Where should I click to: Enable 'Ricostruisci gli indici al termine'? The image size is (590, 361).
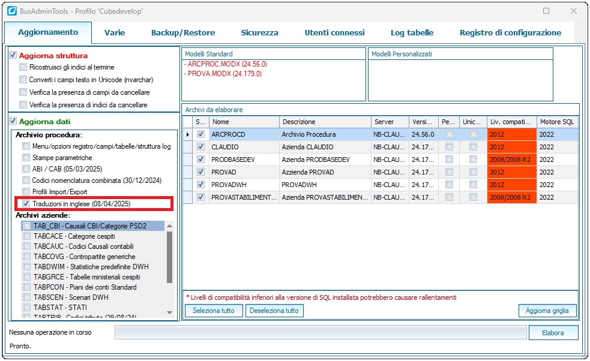[x=23, y=67]
